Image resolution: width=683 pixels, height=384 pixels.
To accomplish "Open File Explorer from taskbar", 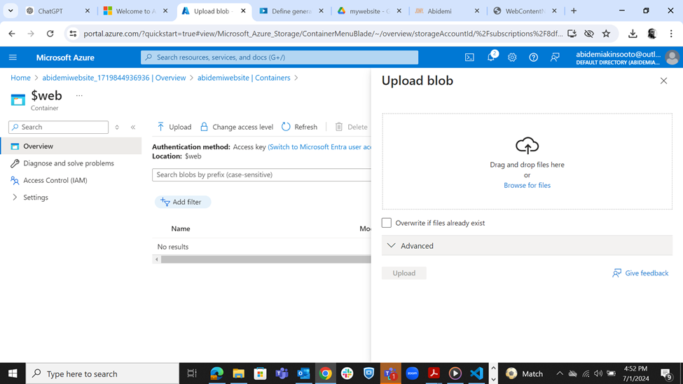I will [x=238, y=373].
